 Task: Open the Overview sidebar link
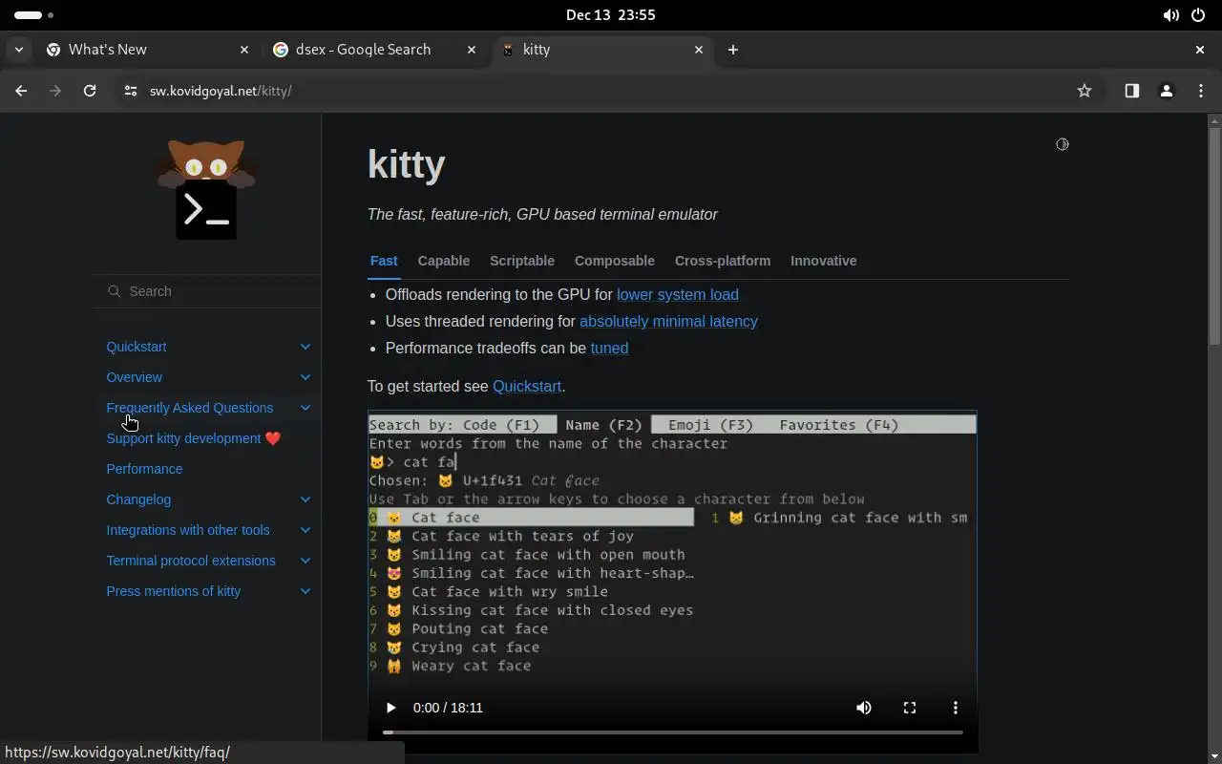135,377
